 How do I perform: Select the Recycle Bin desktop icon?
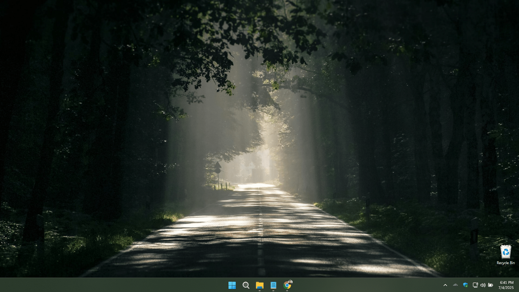(x=506, y=255)
